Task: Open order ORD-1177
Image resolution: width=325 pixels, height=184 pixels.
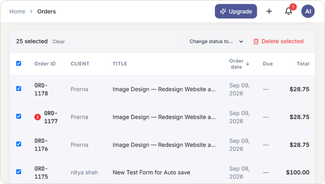Action: [x=51, y=117]
